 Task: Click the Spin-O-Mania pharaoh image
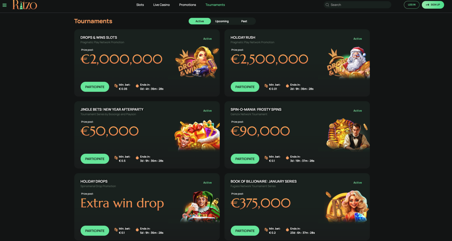tap(348, 134)
